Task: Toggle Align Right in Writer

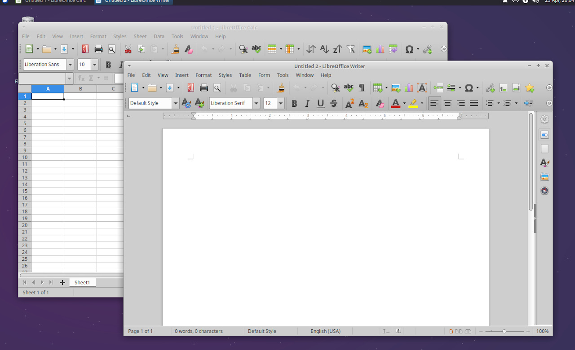Action: 460,104
